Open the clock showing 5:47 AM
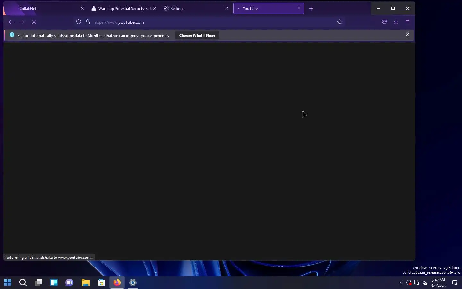Viewport: 462px width, 289px height. click(x=438, y=283)
